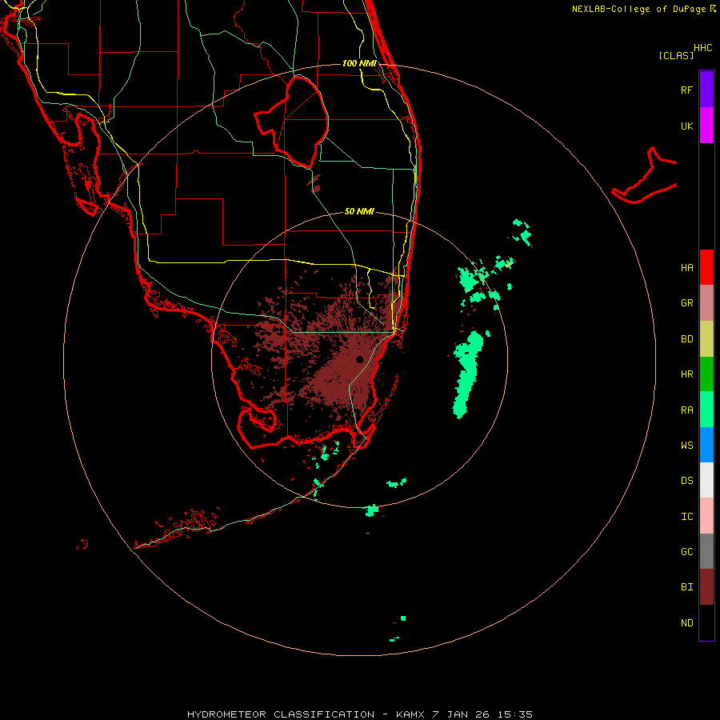The height and width of the screenshot is (720, 720).
Task: Click the HR green legend swatch
Action: coord(706,374)
